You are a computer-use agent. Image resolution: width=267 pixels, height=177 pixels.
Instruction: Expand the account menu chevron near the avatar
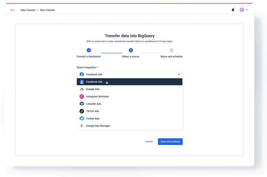pos(247,10)
